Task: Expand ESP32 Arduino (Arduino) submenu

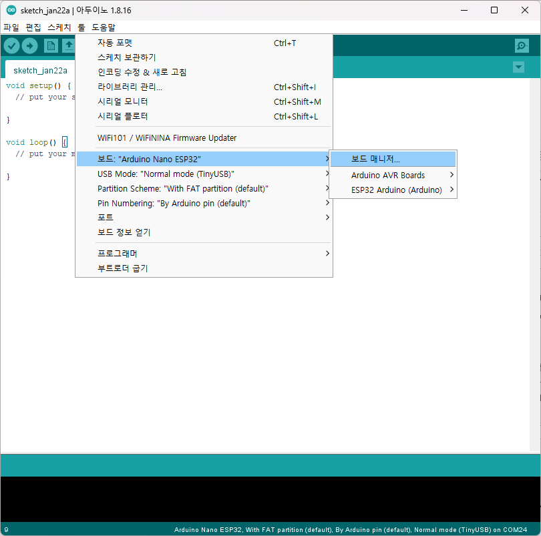Action: 393,190
